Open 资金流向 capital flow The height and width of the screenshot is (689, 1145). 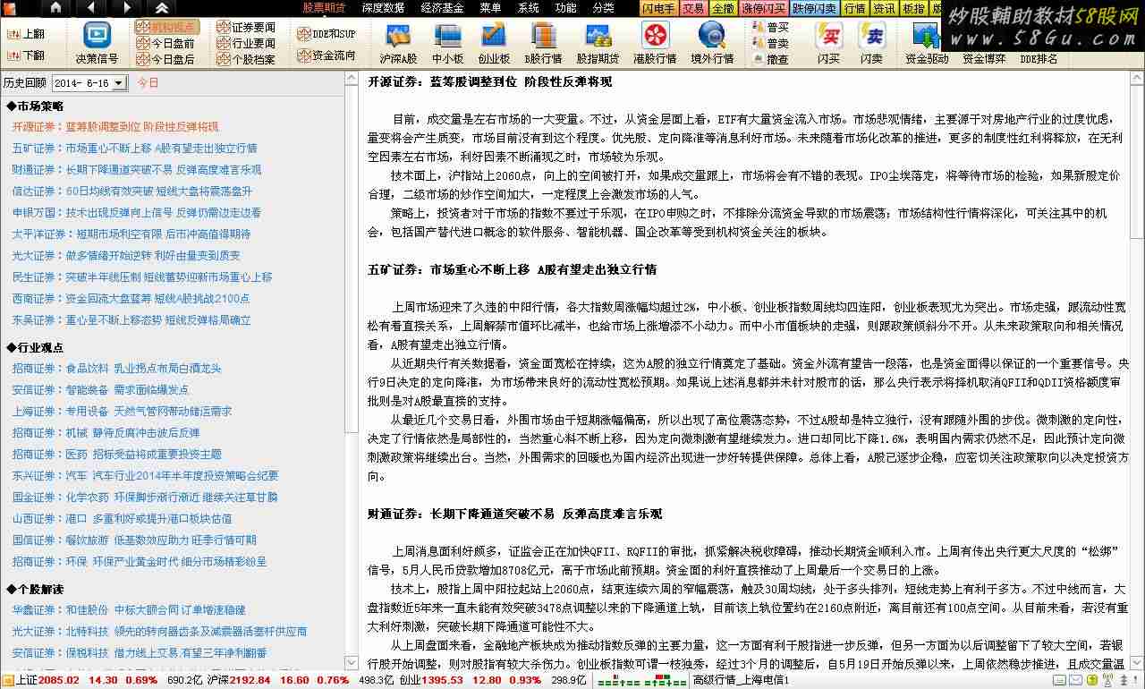327,55
